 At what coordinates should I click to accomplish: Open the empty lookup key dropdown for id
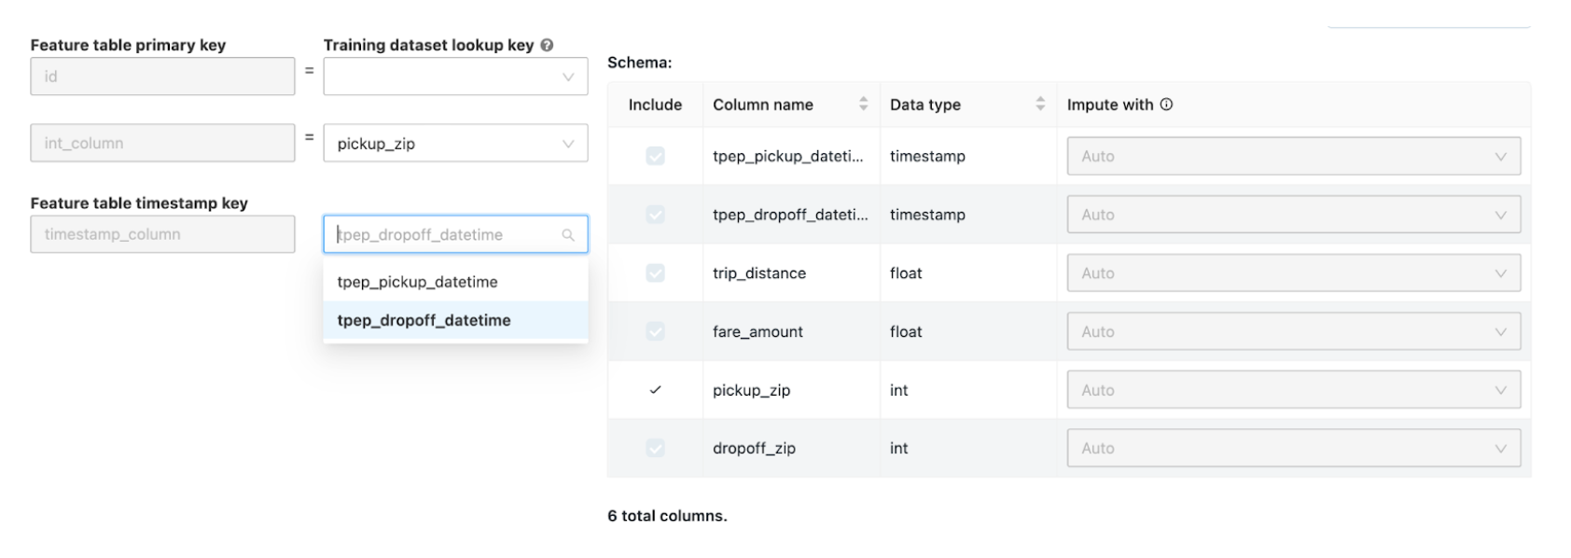coord(455,77)
